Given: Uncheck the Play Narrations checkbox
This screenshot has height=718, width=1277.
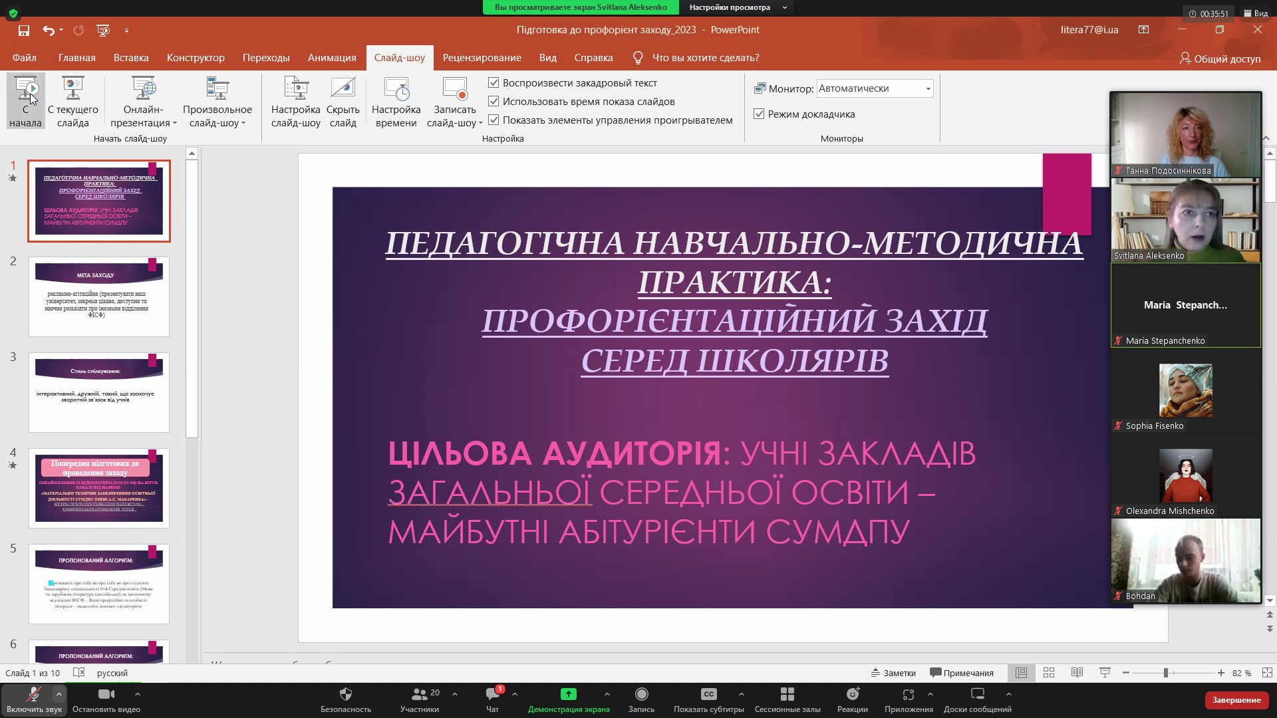Looking at the screenshot, I should point(494,83).
